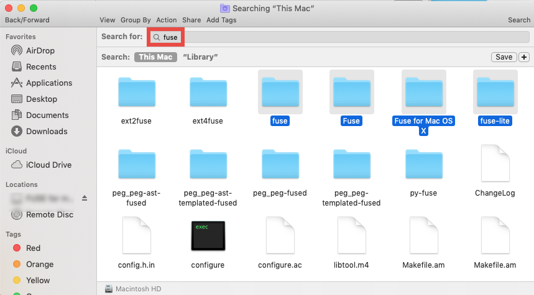This screenshot has width=534, height=295.
Task: Eject the mounted volume in Locations
Action: (85, 198)
